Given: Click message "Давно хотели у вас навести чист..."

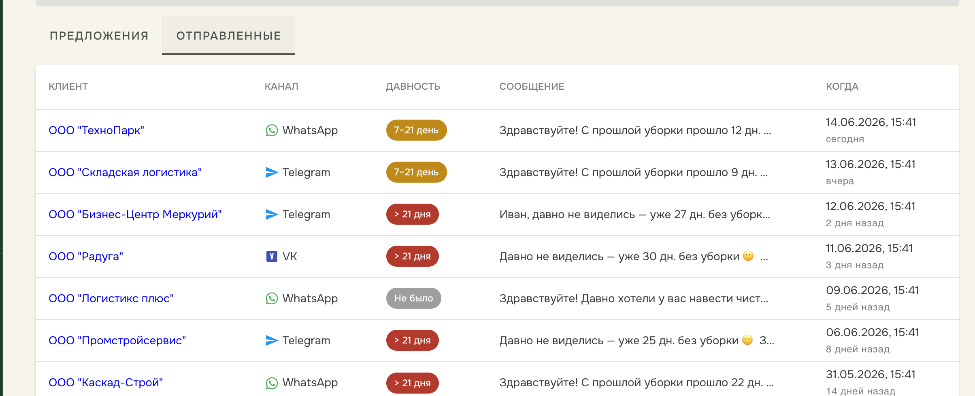Looking at the screenshot, I should pos(634,299).
